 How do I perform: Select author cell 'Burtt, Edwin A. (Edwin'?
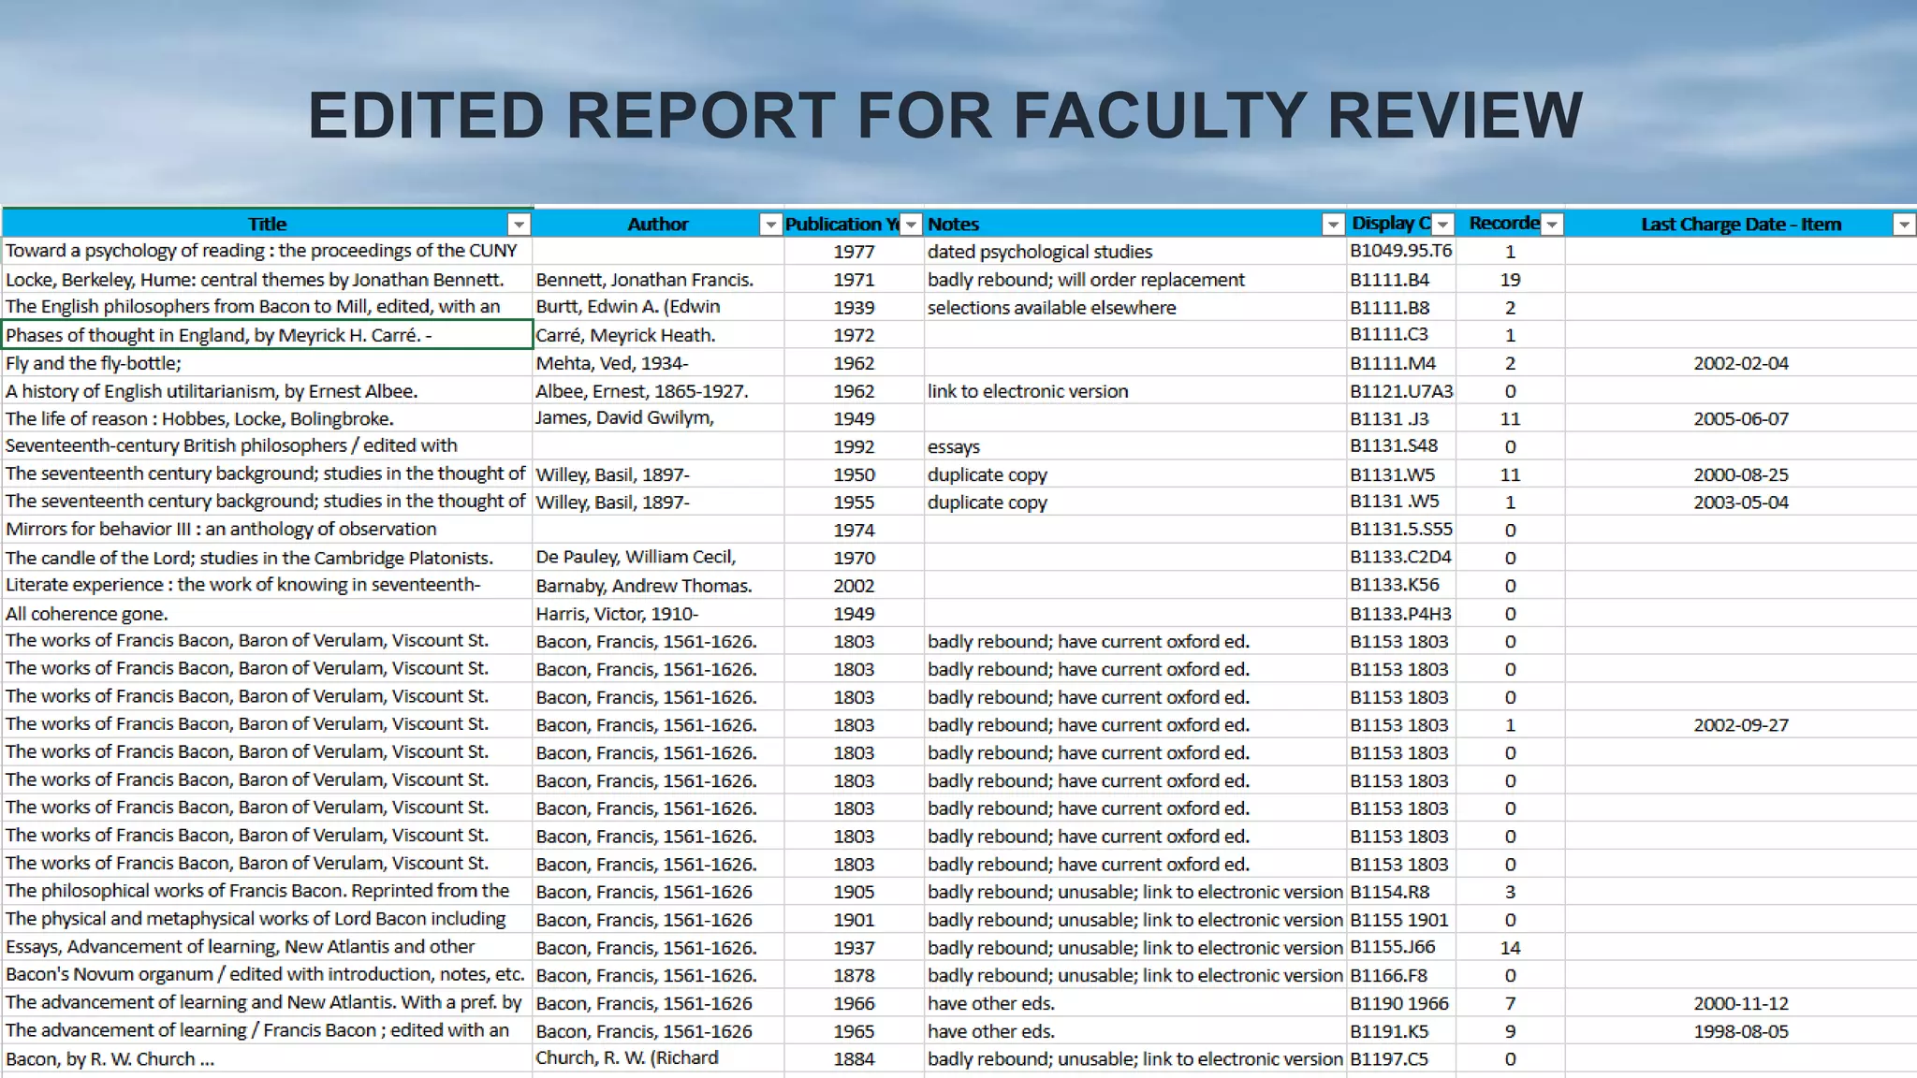coord(658,307)
